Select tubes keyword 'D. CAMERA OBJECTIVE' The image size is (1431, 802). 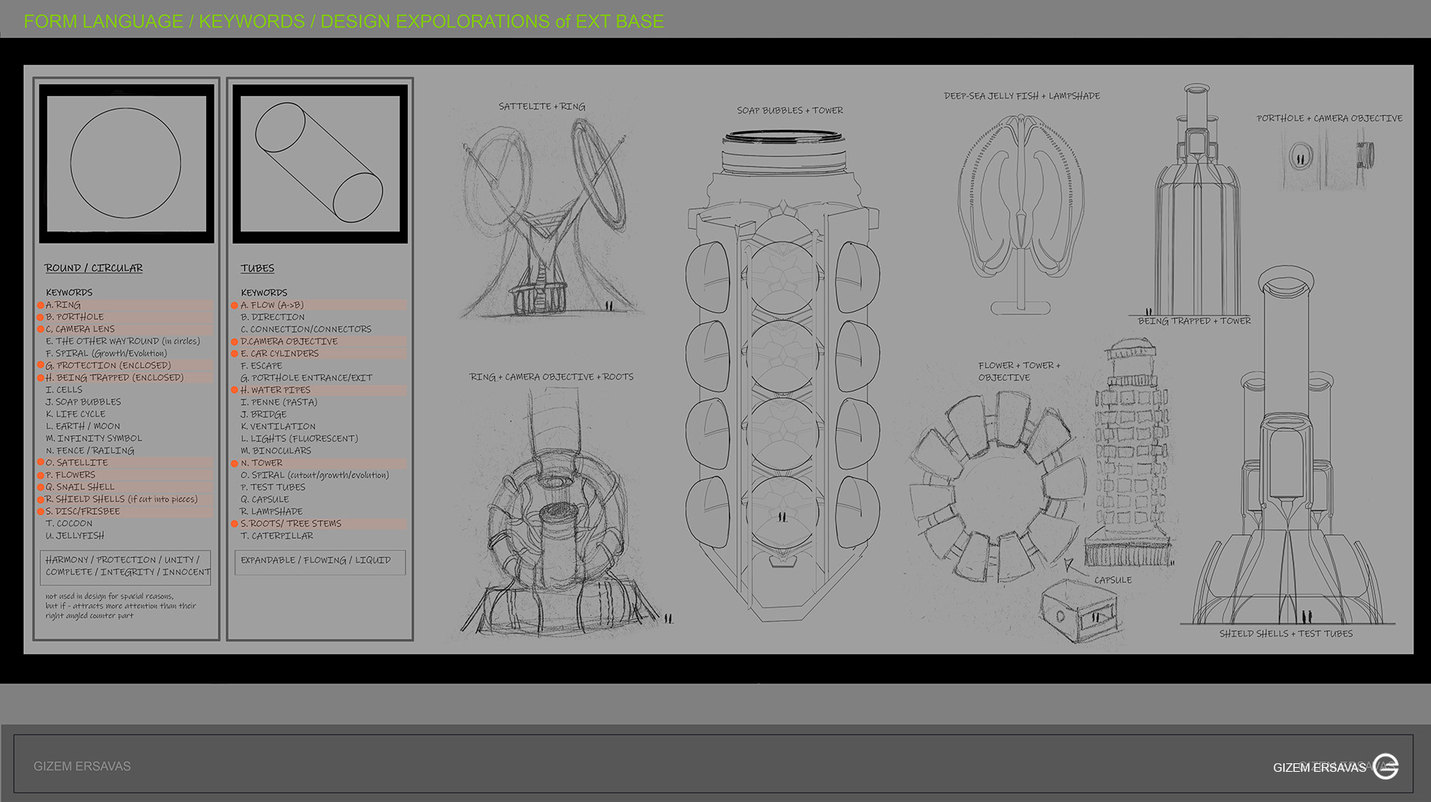pos(289,341)
